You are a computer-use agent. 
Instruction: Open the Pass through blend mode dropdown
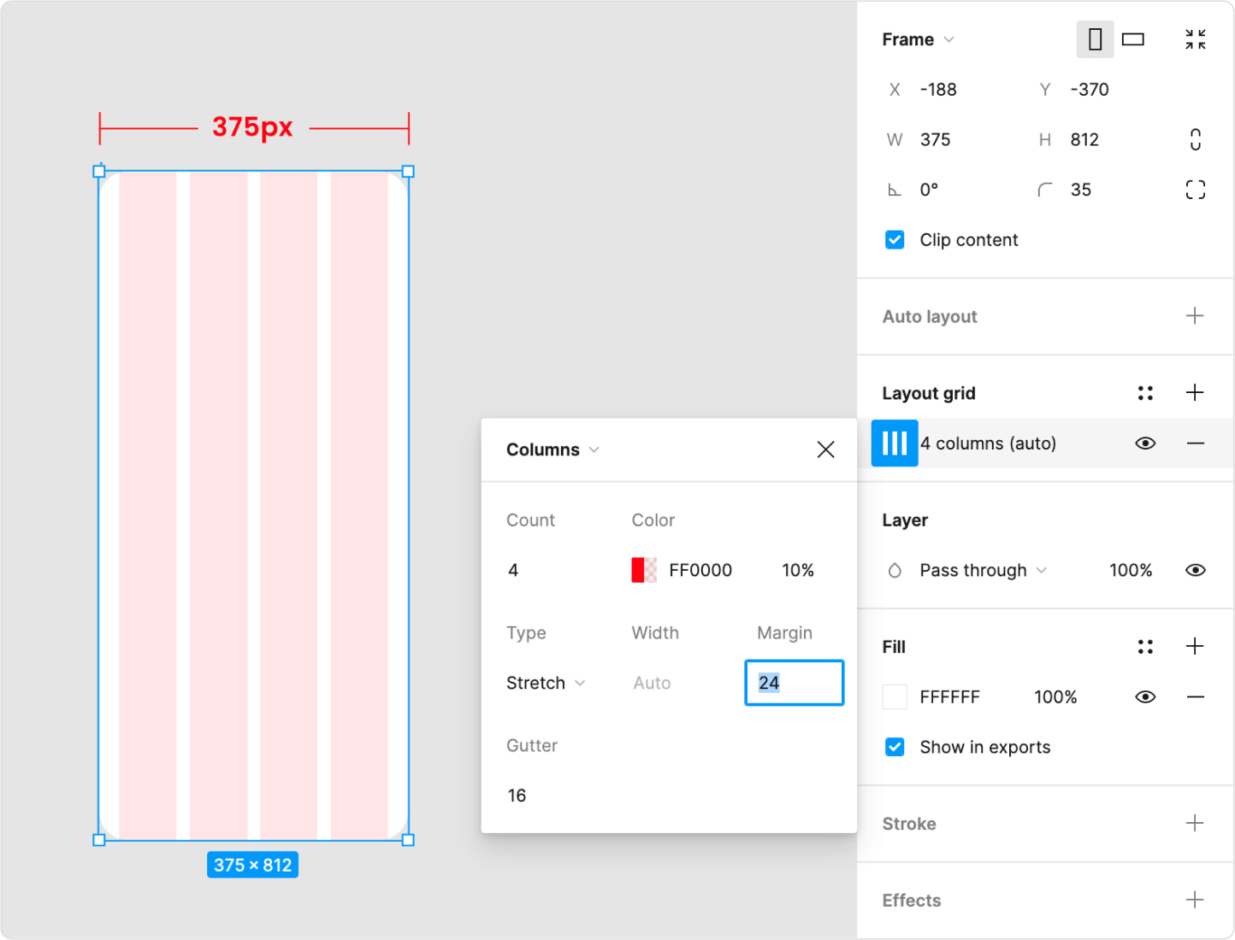pyautogui.click(x=983, y=570)
